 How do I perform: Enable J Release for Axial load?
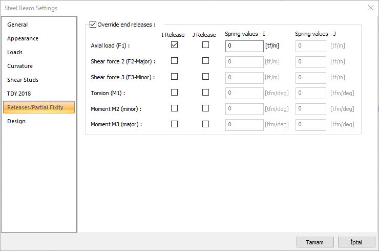coord(205,45)
